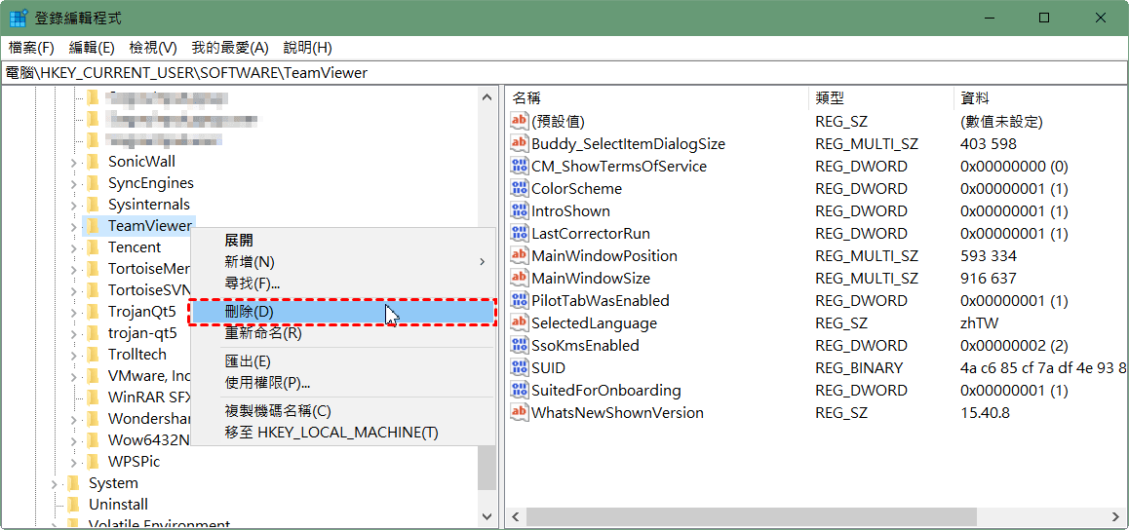Choose 刪除(D) in the context menu

[x=250, y=312]
